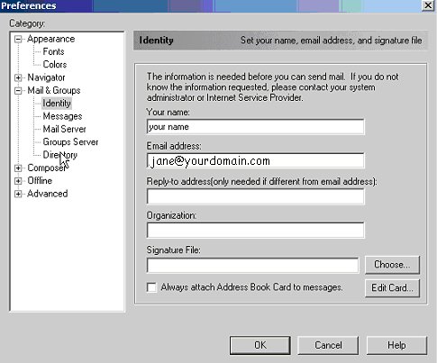Expand the Offline category
Screen dimensions: 437x363
coord(18,181)
